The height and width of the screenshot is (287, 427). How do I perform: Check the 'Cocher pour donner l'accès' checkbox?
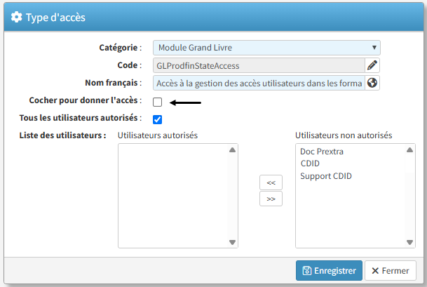coord(158,102)
